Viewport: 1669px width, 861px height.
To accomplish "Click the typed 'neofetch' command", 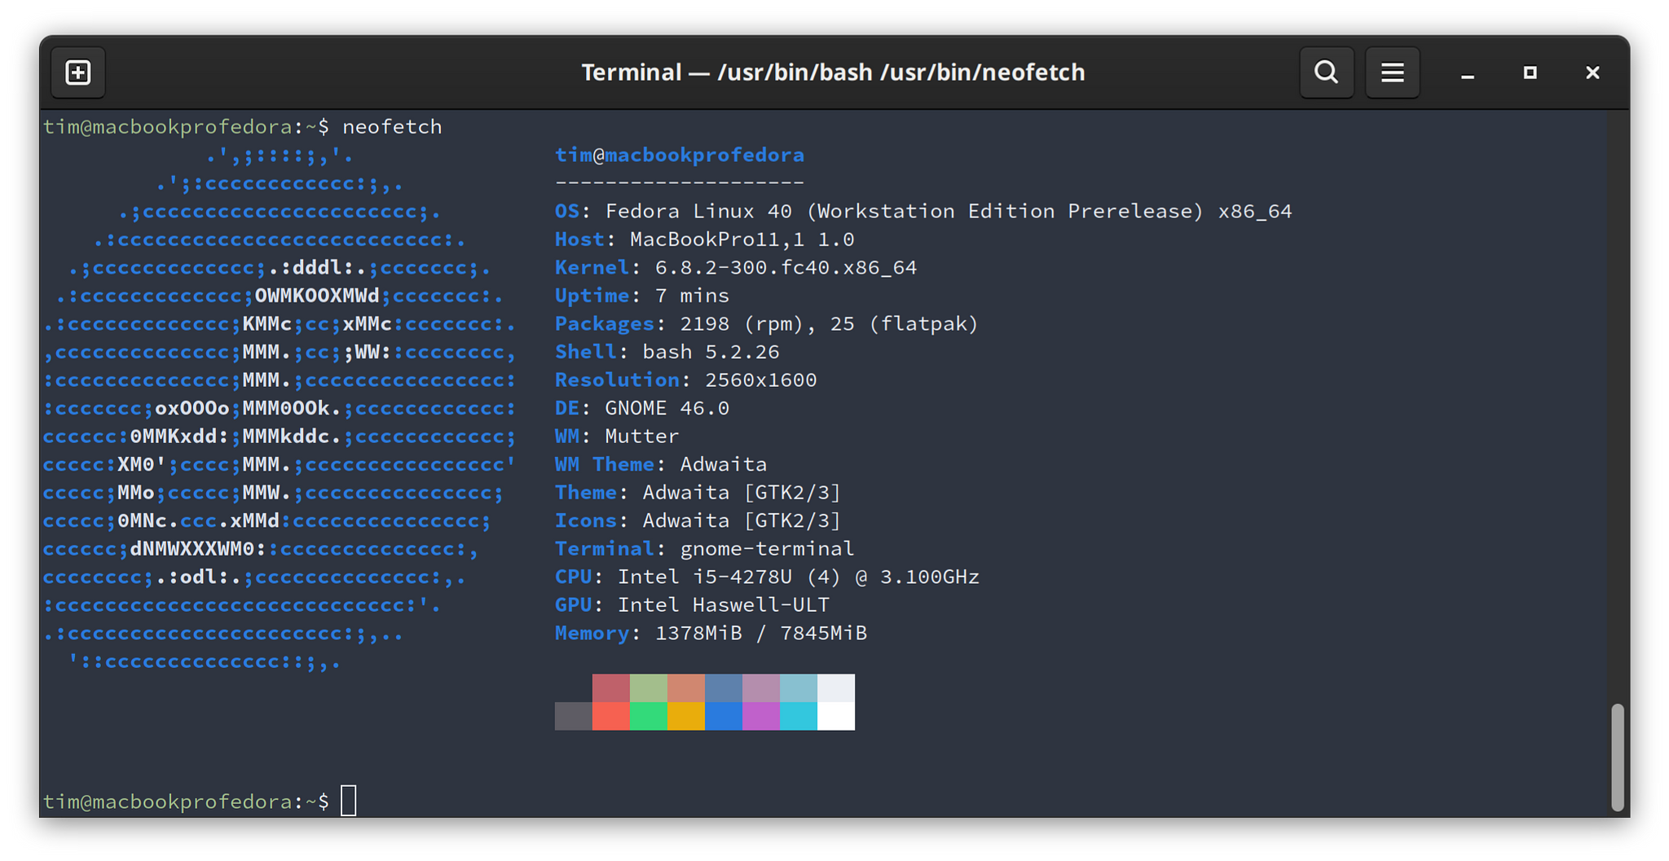I will click(392, 127).
